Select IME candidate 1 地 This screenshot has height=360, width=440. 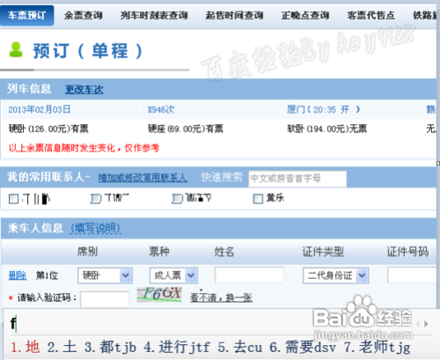pos(26,347)
